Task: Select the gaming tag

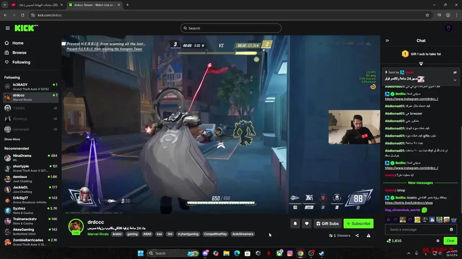Action: (132, 234)
